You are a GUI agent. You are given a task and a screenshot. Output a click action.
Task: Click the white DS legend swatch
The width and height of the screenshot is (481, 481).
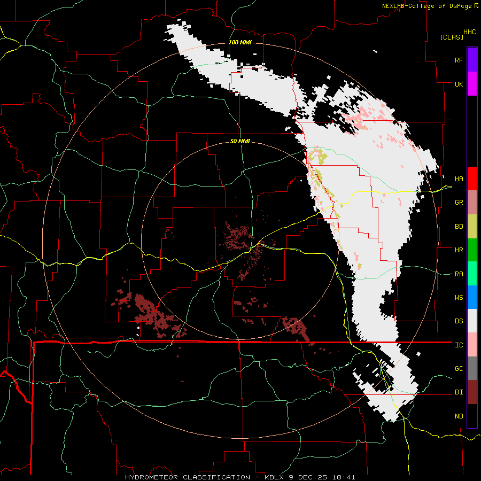(472, 321)
